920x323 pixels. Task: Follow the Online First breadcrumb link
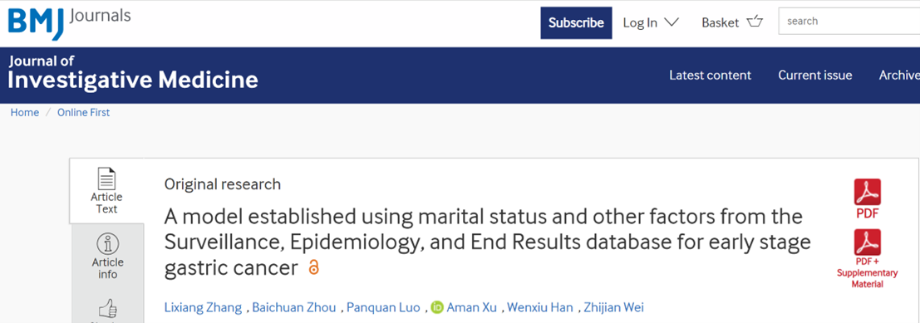pyautogui.click(x=83, y=113)
